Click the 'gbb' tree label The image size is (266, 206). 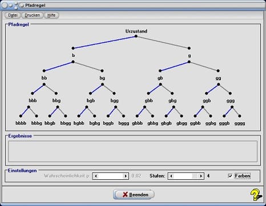coord(148,101)
